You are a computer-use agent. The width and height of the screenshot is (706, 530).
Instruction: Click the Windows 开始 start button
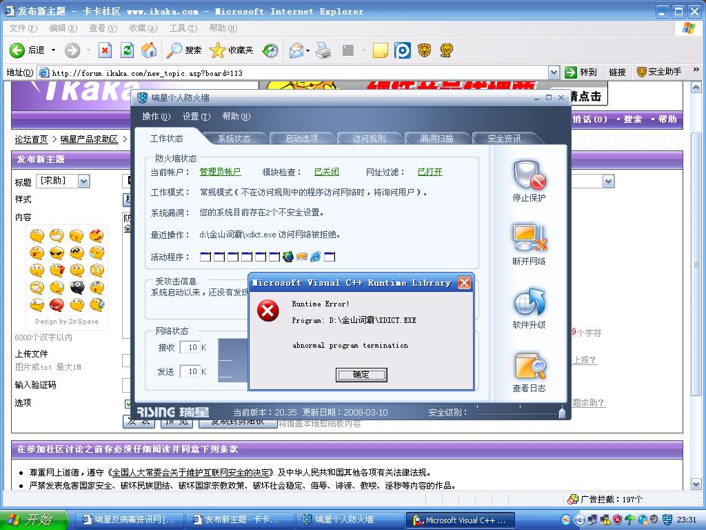pyautogui.click(x=33, y=520)
